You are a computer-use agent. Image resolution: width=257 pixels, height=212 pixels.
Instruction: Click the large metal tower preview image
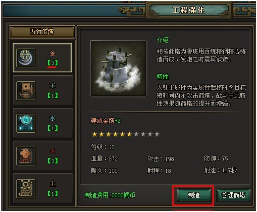click(x=118, y=68)
